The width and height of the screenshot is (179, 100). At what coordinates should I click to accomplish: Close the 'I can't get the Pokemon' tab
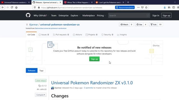coord(123,2)
